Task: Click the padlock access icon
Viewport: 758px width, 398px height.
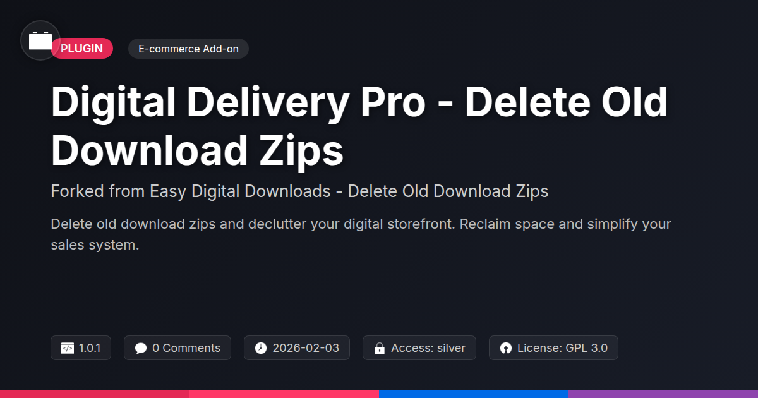Action: 380,348
